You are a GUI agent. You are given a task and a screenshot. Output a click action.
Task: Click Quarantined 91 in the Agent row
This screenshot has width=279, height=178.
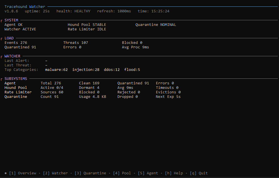pos(133,83)
